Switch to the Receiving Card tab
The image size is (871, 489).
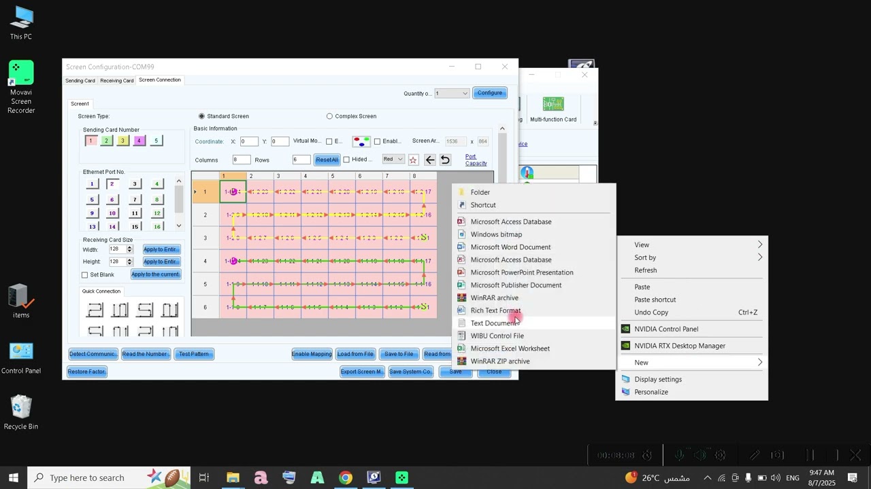117,80
